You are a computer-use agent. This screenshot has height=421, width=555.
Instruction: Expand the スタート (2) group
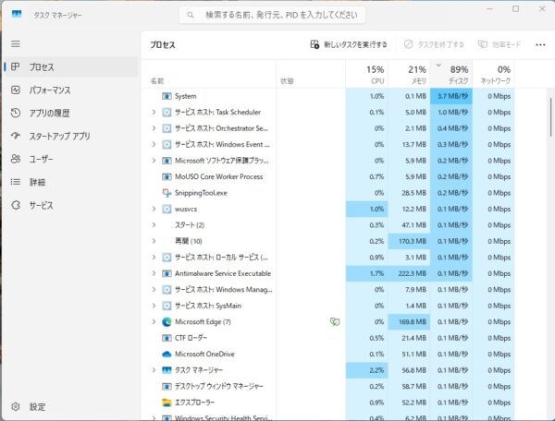coord(154,225)
